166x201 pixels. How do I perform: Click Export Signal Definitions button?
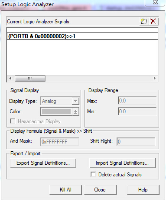tap(43, 163)
